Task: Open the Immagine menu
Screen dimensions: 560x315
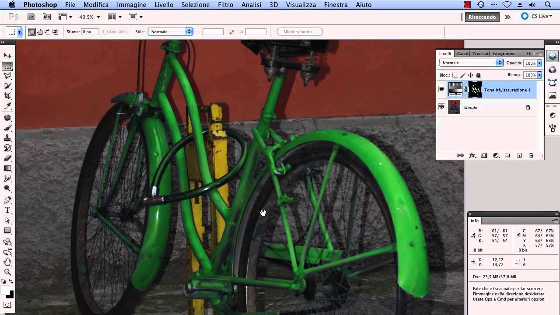Action: pos(131,5)
